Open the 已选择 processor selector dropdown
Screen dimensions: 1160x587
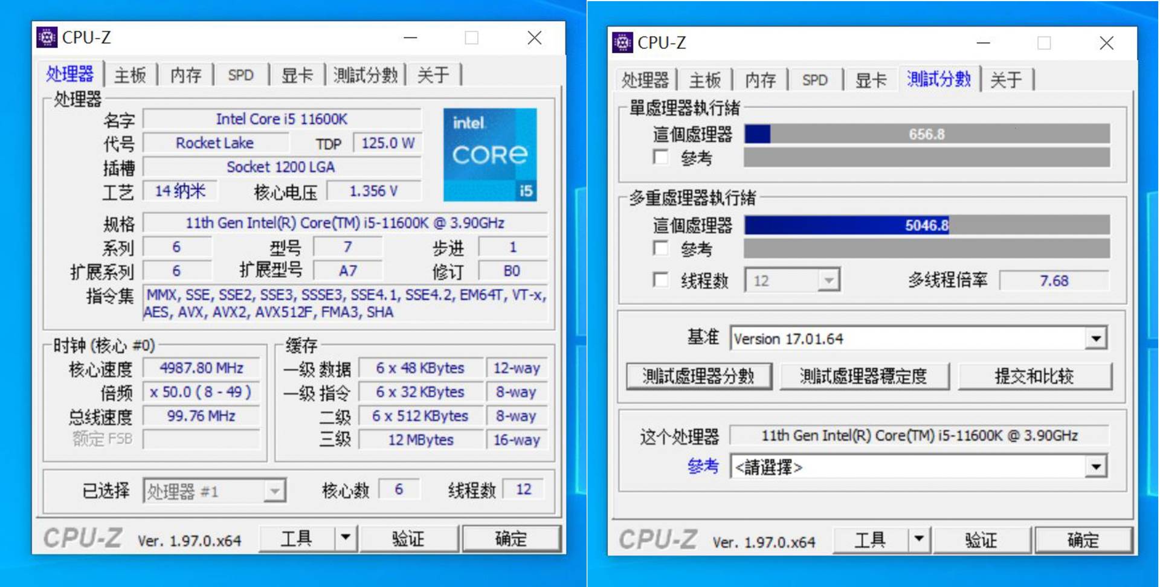point(275,490)
